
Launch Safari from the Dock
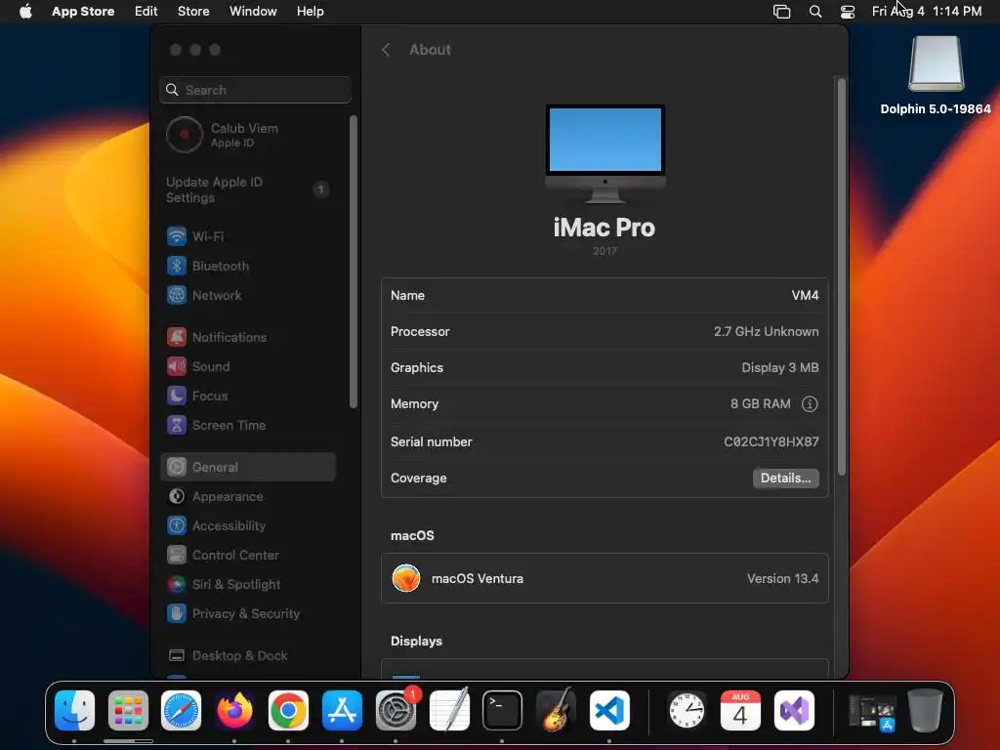point(181,711)
